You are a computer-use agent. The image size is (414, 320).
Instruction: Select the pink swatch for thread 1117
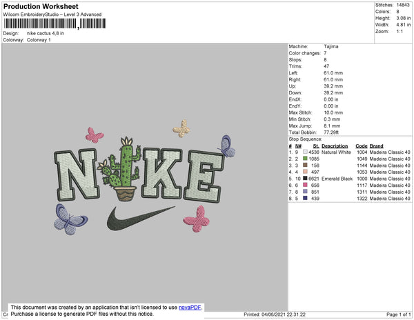[305, 185]
